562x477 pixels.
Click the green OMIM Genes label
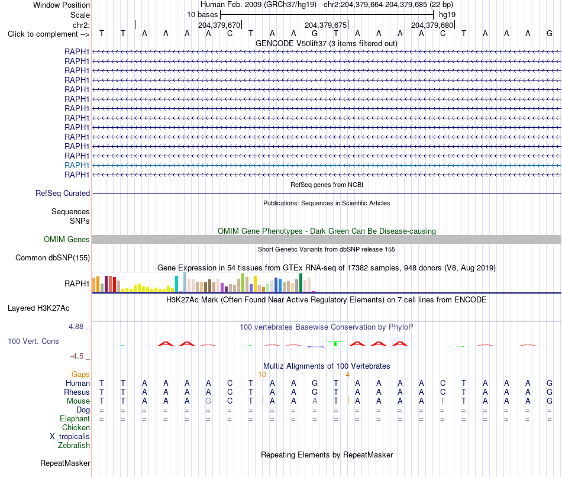tap(66, 239)
